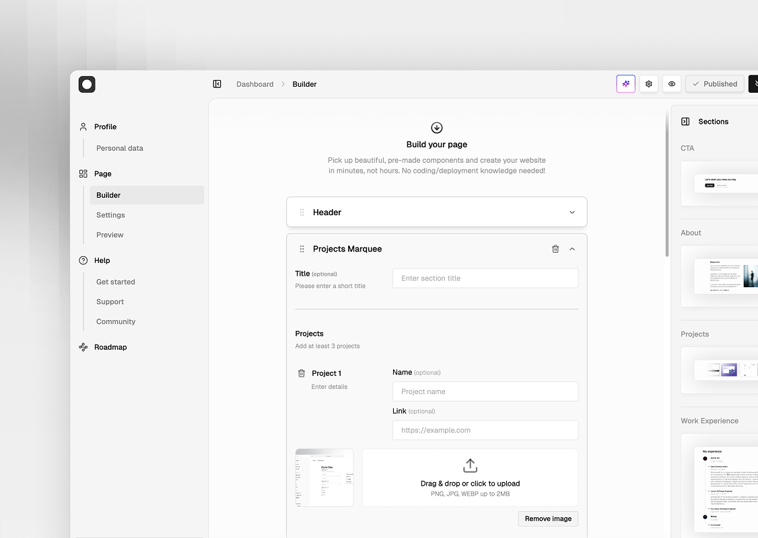Click the Project name input field
758x538 pixels.
485,391
